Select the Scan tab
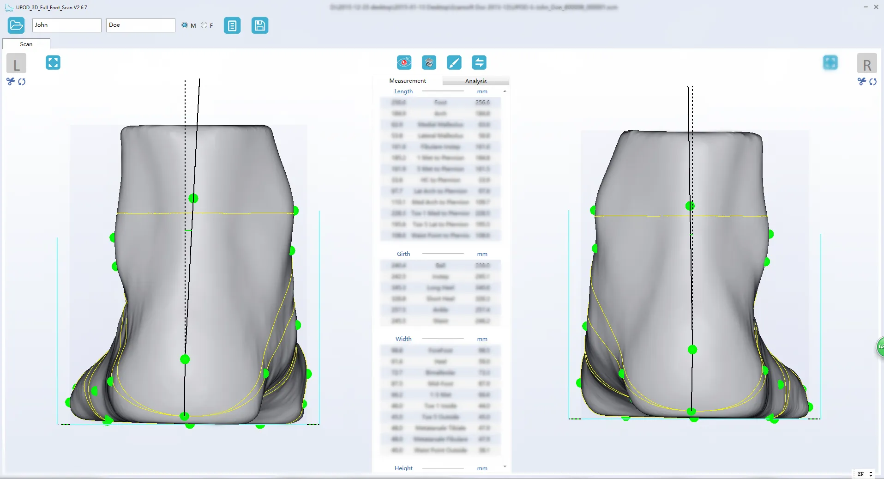The height and width of the screenshot is (479, 884). click(26, 44)
